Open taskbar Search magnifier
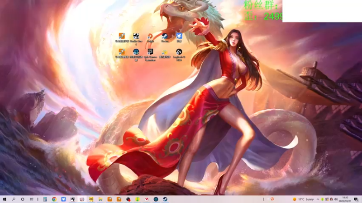362x203 pixels. click(14, 199)
